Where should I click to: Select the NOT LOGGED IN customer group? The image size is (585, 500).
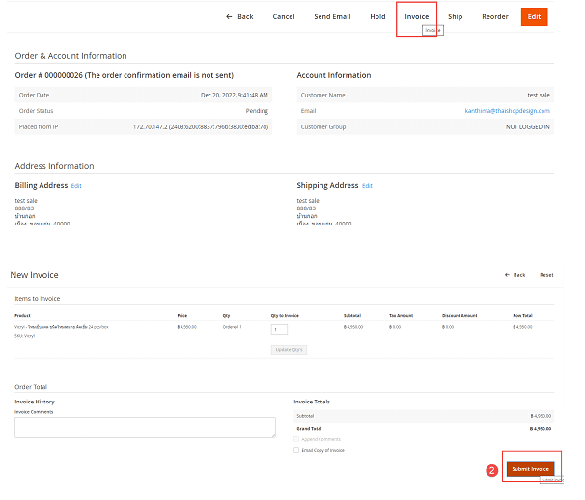click(527, 127)
